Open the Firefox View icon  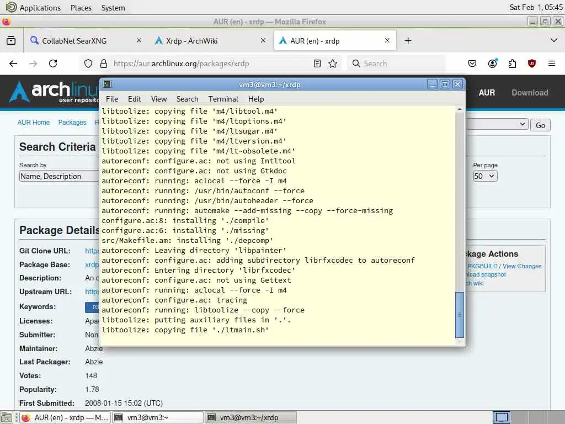click(x=11, y=41)
